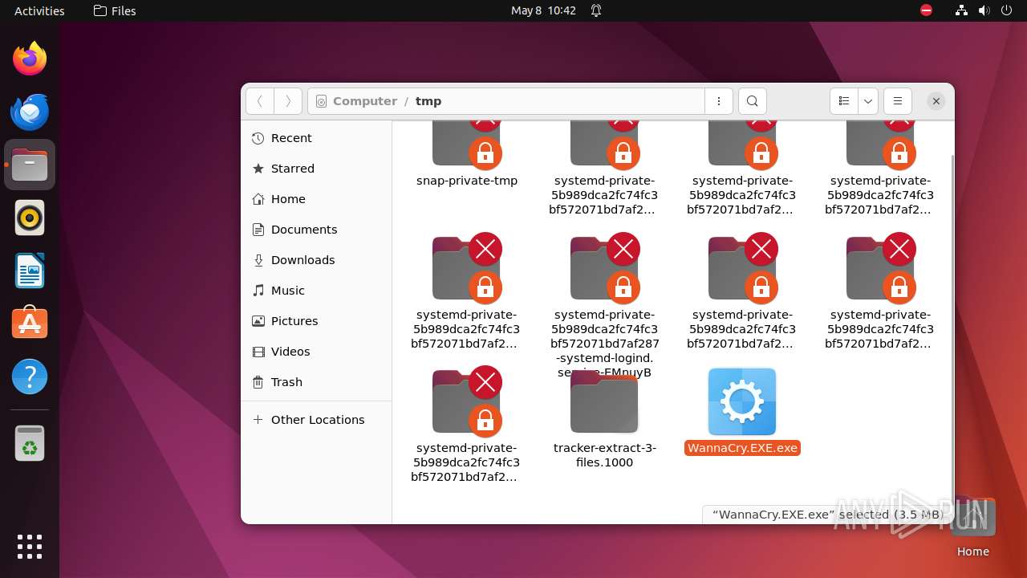Close the Files window

(x=936, y=101)
